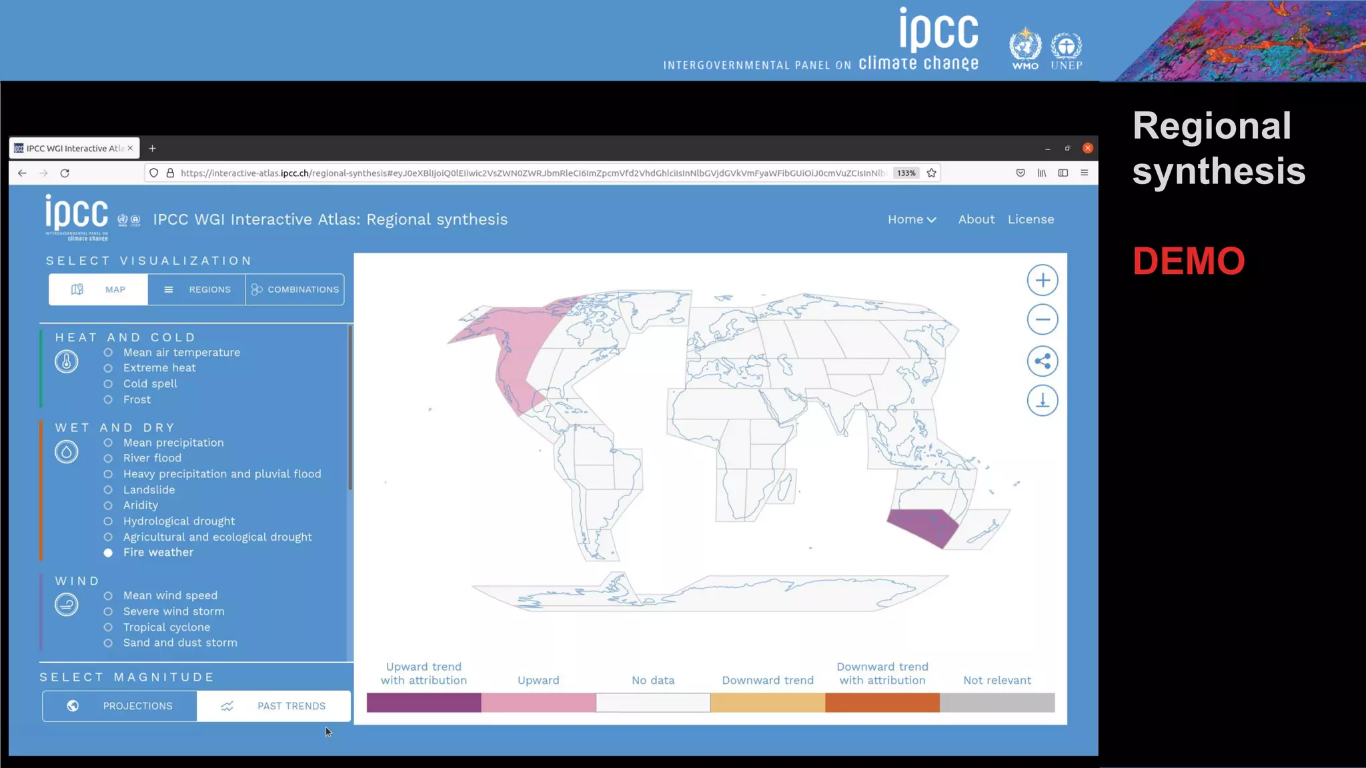Bookmark page with star icon
This screenshot has height=768, width=1366.
pyautogui.click(x=932, y=173)
